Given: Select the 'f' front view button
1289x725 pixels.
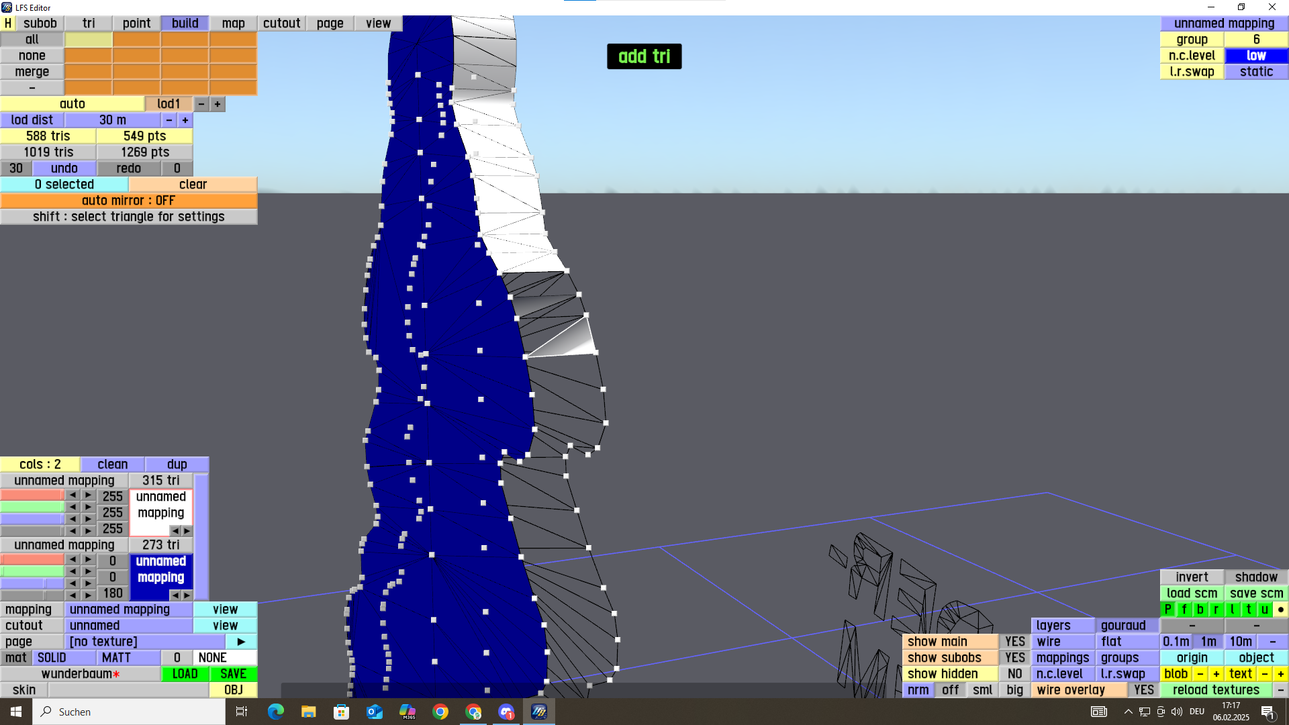Looking at the screenshot, I should pyautogui.click(x=1184, y=610).
